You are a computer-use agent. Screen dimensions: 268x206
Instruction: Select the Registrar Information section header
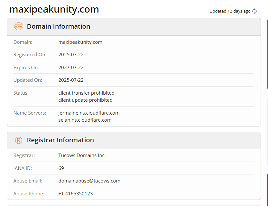pyautogui.click(x=60, y=140)
